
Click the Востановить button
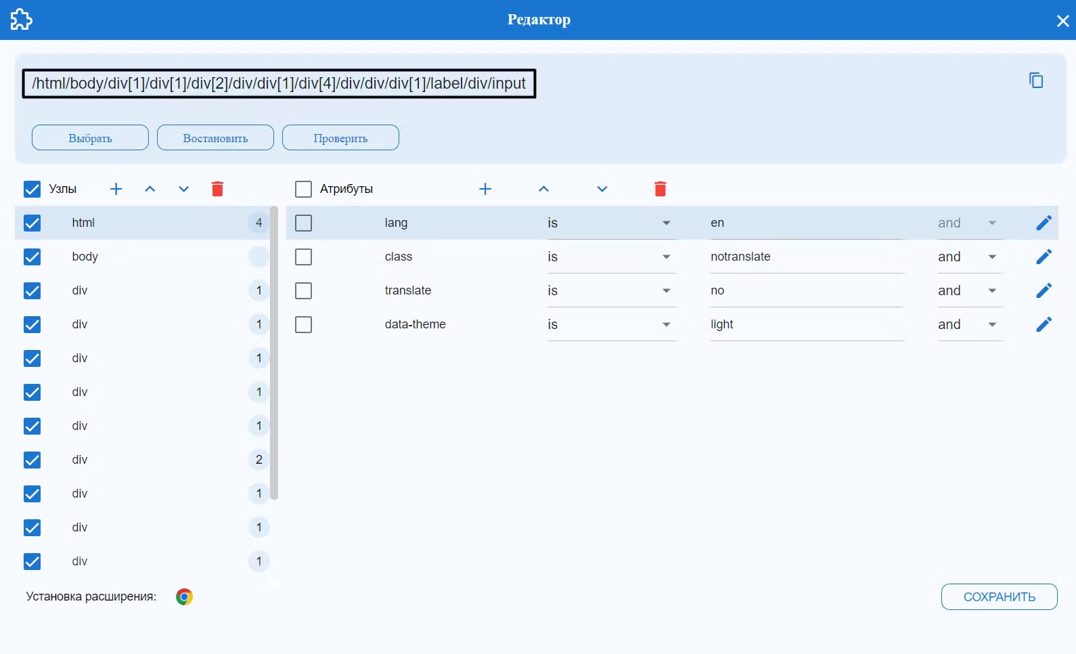[x=215, y=137]
